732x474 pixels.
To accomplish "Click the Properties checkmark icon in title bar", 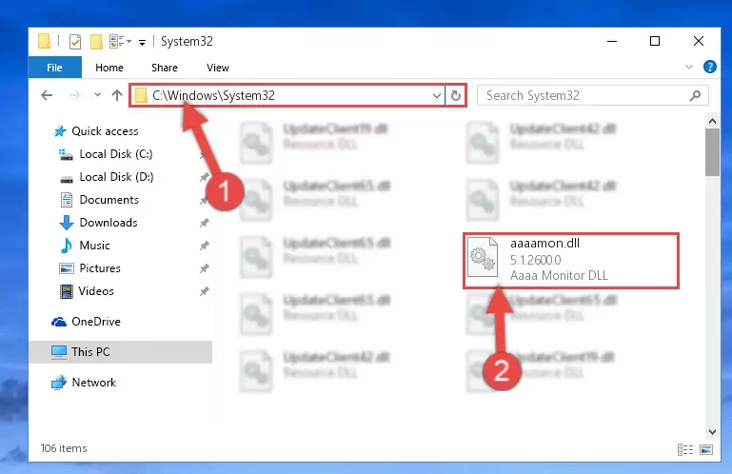I will (74, 42).
